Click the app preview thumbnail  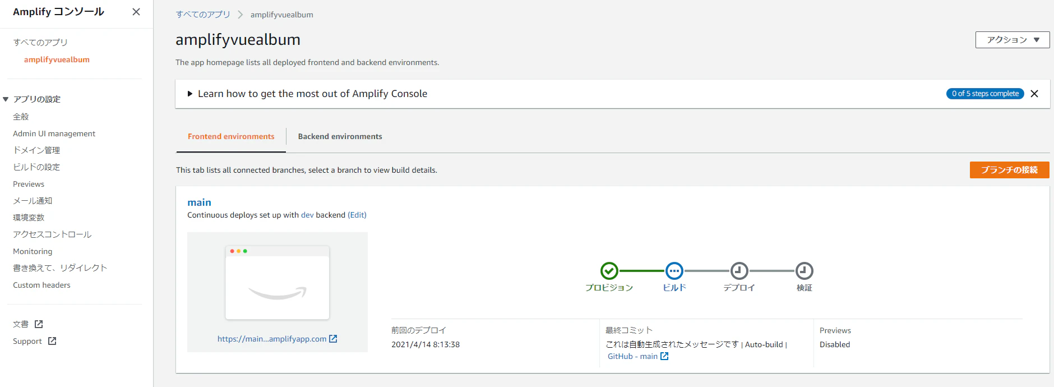coord(278,283)
